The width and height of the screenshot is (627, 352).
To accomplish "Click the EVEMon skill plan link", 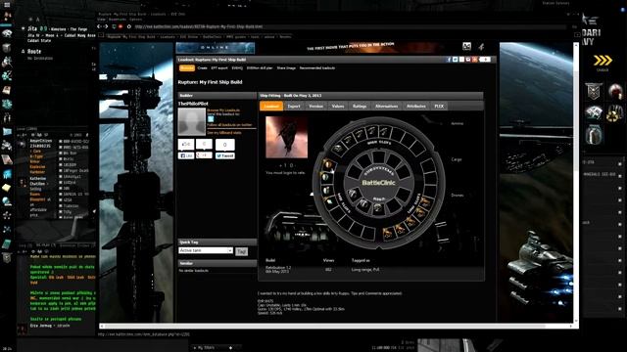I will click(x=260, y=68).
